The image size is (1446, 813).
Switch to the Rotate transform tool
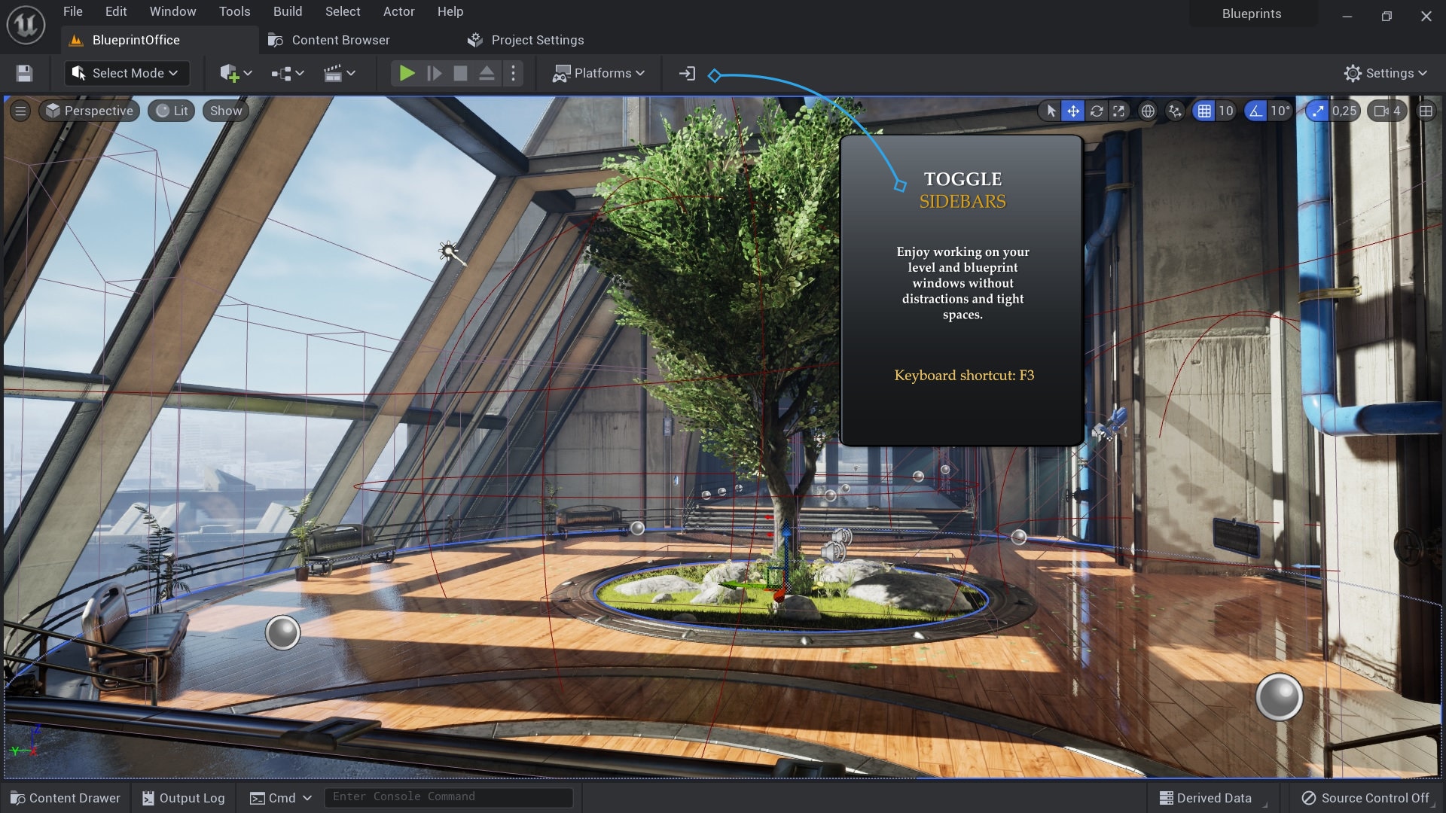tap(1097, 111)
